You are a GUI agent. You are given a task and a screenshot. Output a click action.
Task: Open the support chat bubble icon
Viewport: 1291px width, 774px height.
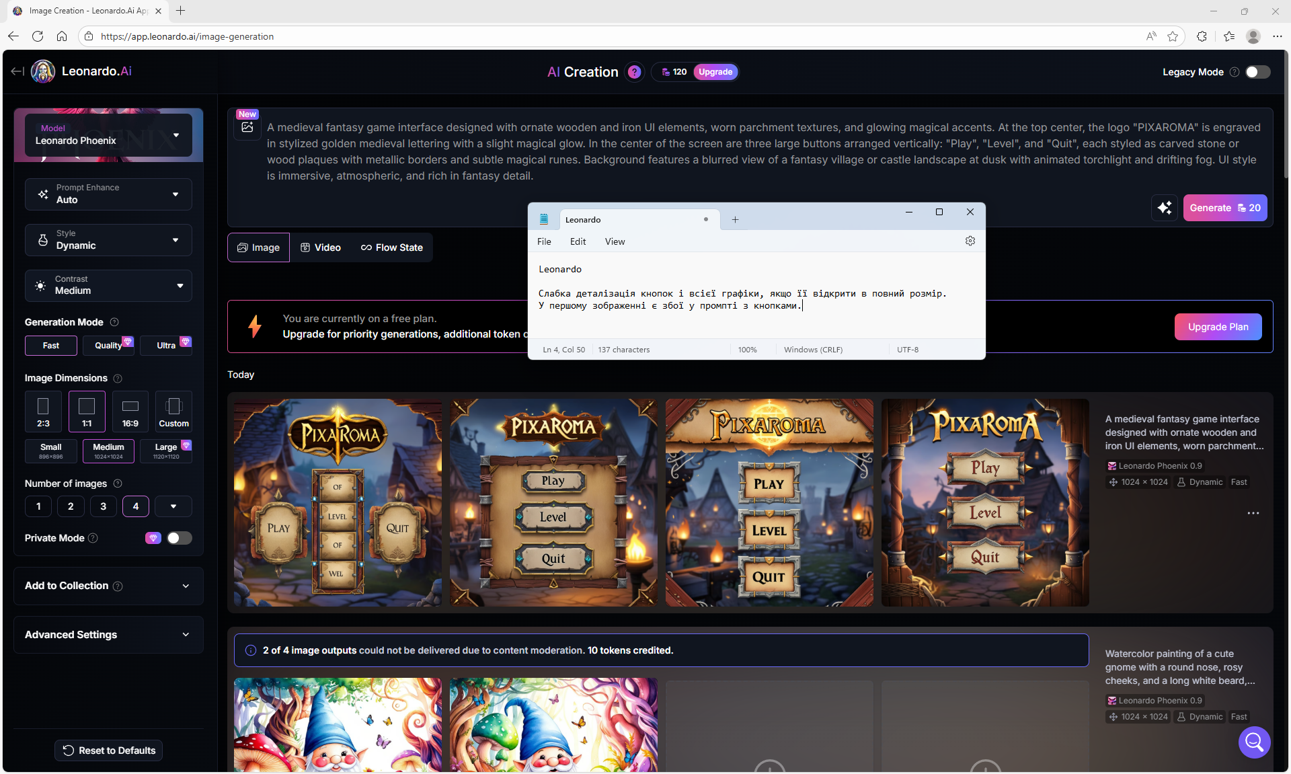(x=1254, y=742)
